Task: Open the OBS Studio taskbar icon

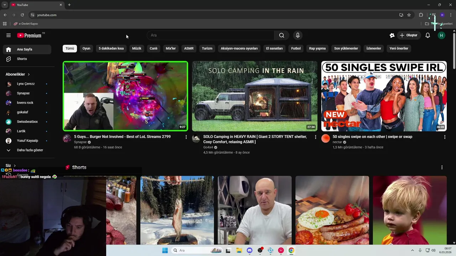Action: coord(260,250)
